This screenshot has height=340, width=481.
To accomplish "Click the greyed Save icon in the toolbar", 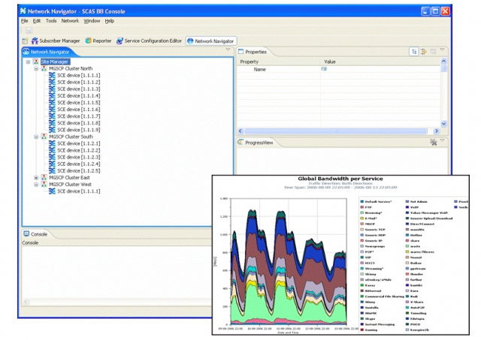I will coord(29,30).
